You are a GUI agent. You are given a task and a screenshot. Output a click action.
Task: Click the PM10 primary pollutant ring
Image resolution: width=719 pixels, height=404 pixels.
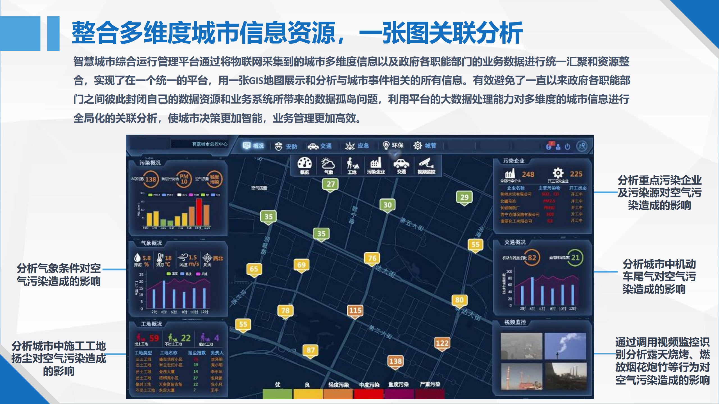point(184,179)
